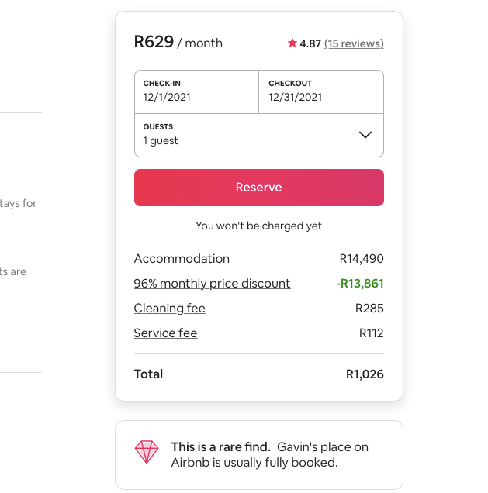Screen dimensions: 488x493
Task: Click the green -R13,861 discount amount
Action: pos(360,284)
